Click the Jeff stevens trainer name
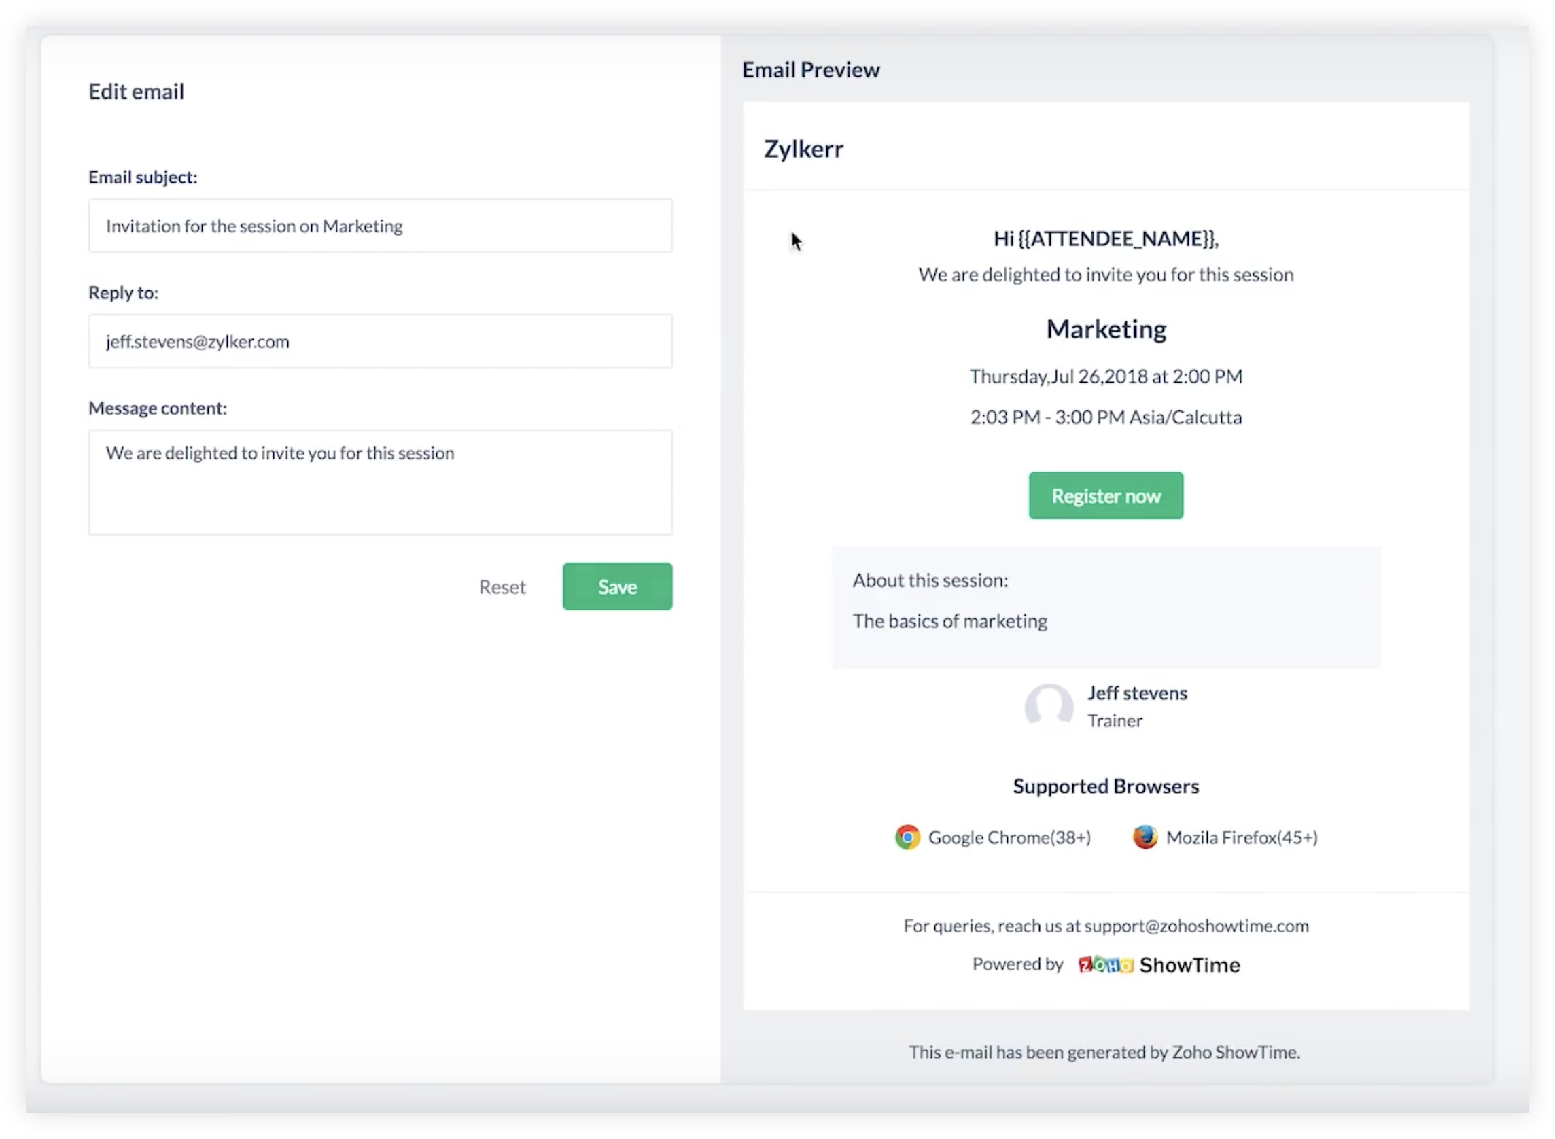Screen dimensions: 1555x1139 1137,693
